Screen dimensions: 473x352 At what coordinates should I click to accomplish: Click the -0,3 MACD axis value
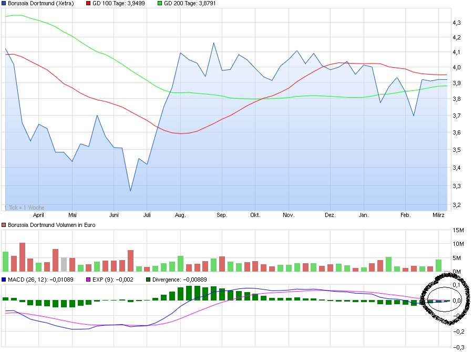click(460, 347)
